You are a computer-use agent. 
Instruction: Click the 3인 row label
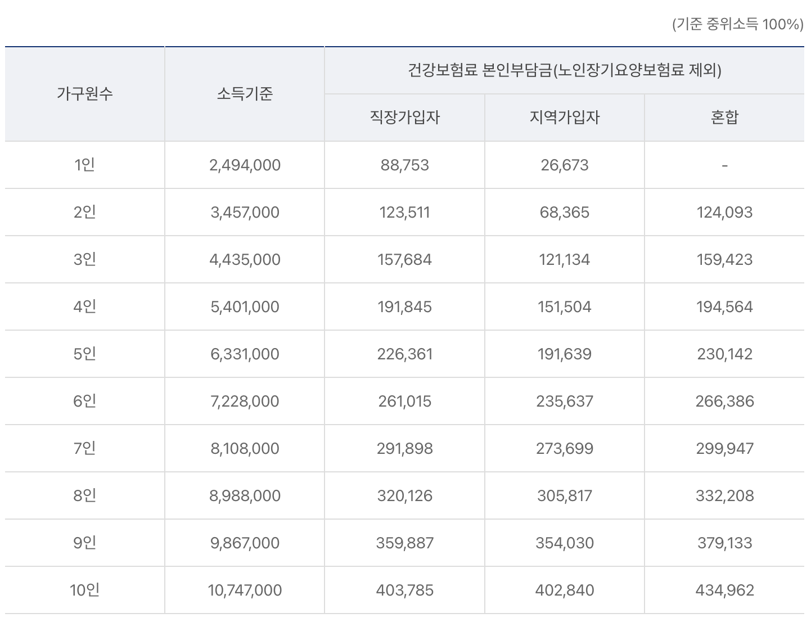tap(85, 259)
